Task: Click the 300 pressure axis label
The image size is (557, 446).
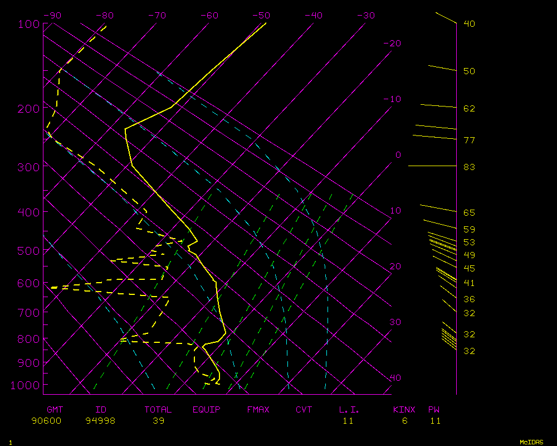Action: (28, 167)
